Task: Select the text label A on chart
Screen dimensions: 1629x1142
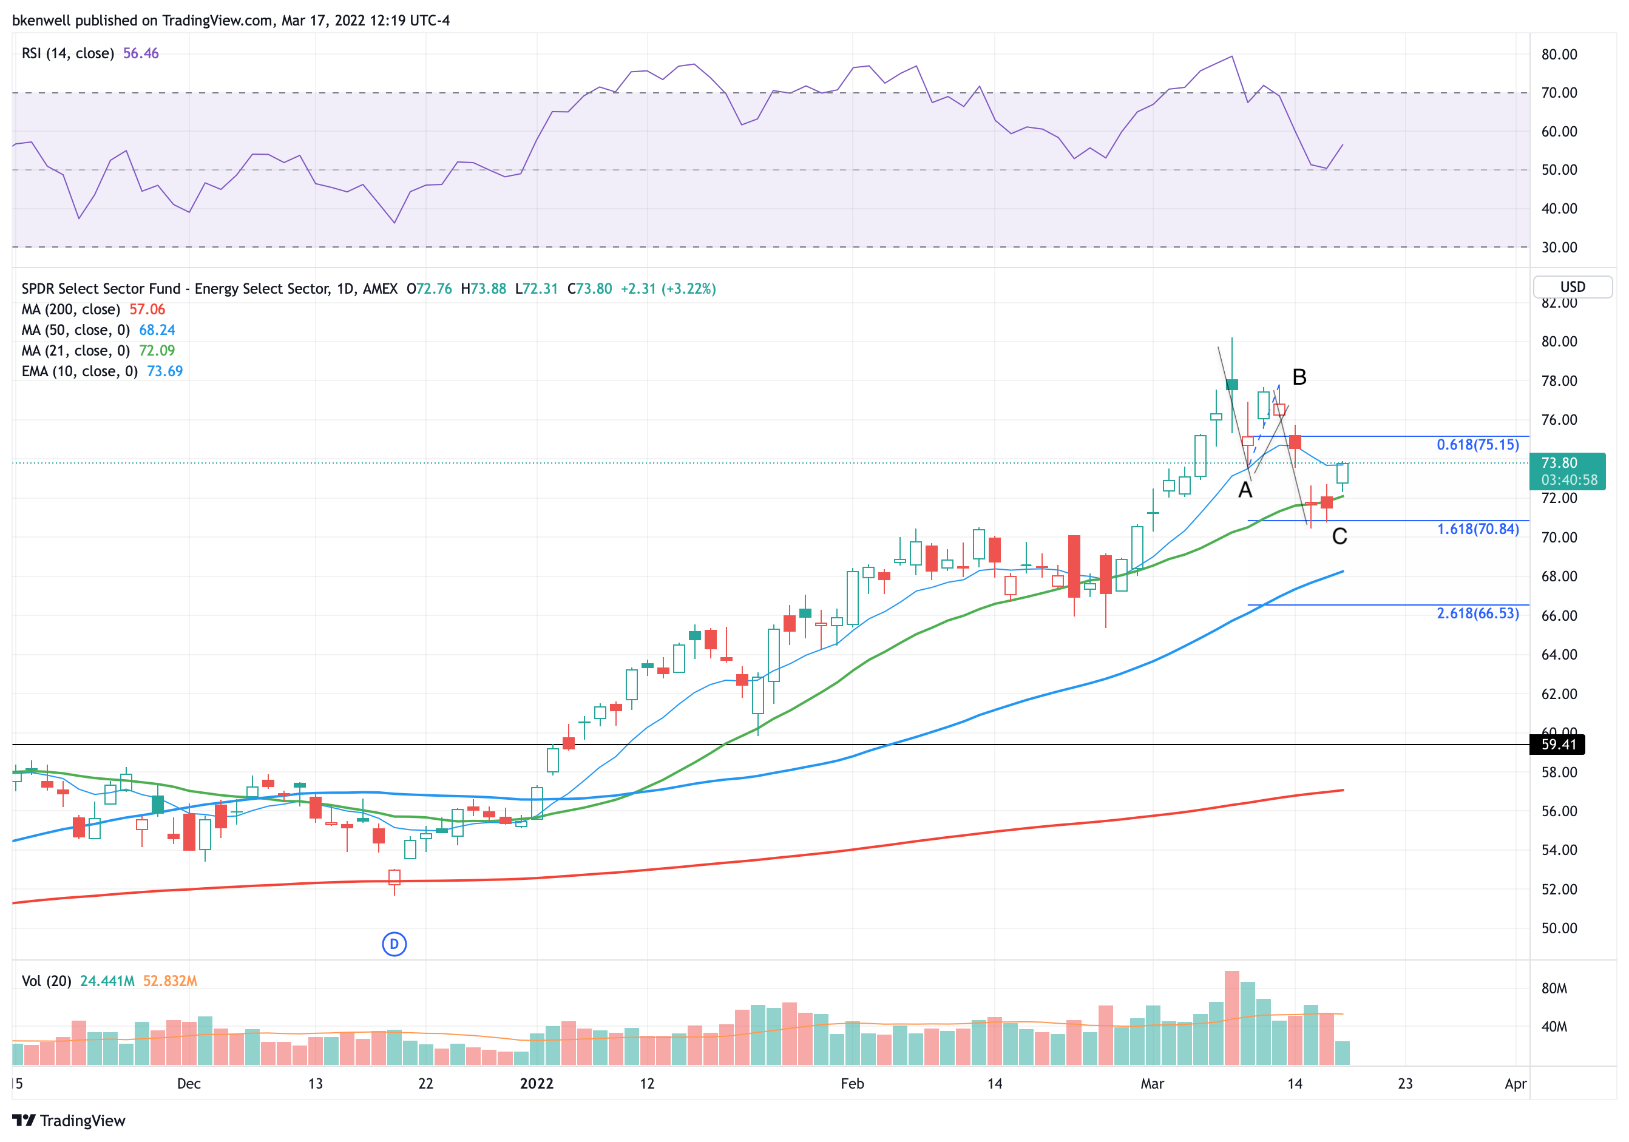Action: click(1244, 490)
